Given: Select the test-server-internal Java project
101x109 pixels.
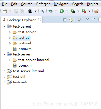Looking at the screenshot, I should point(28,71).
